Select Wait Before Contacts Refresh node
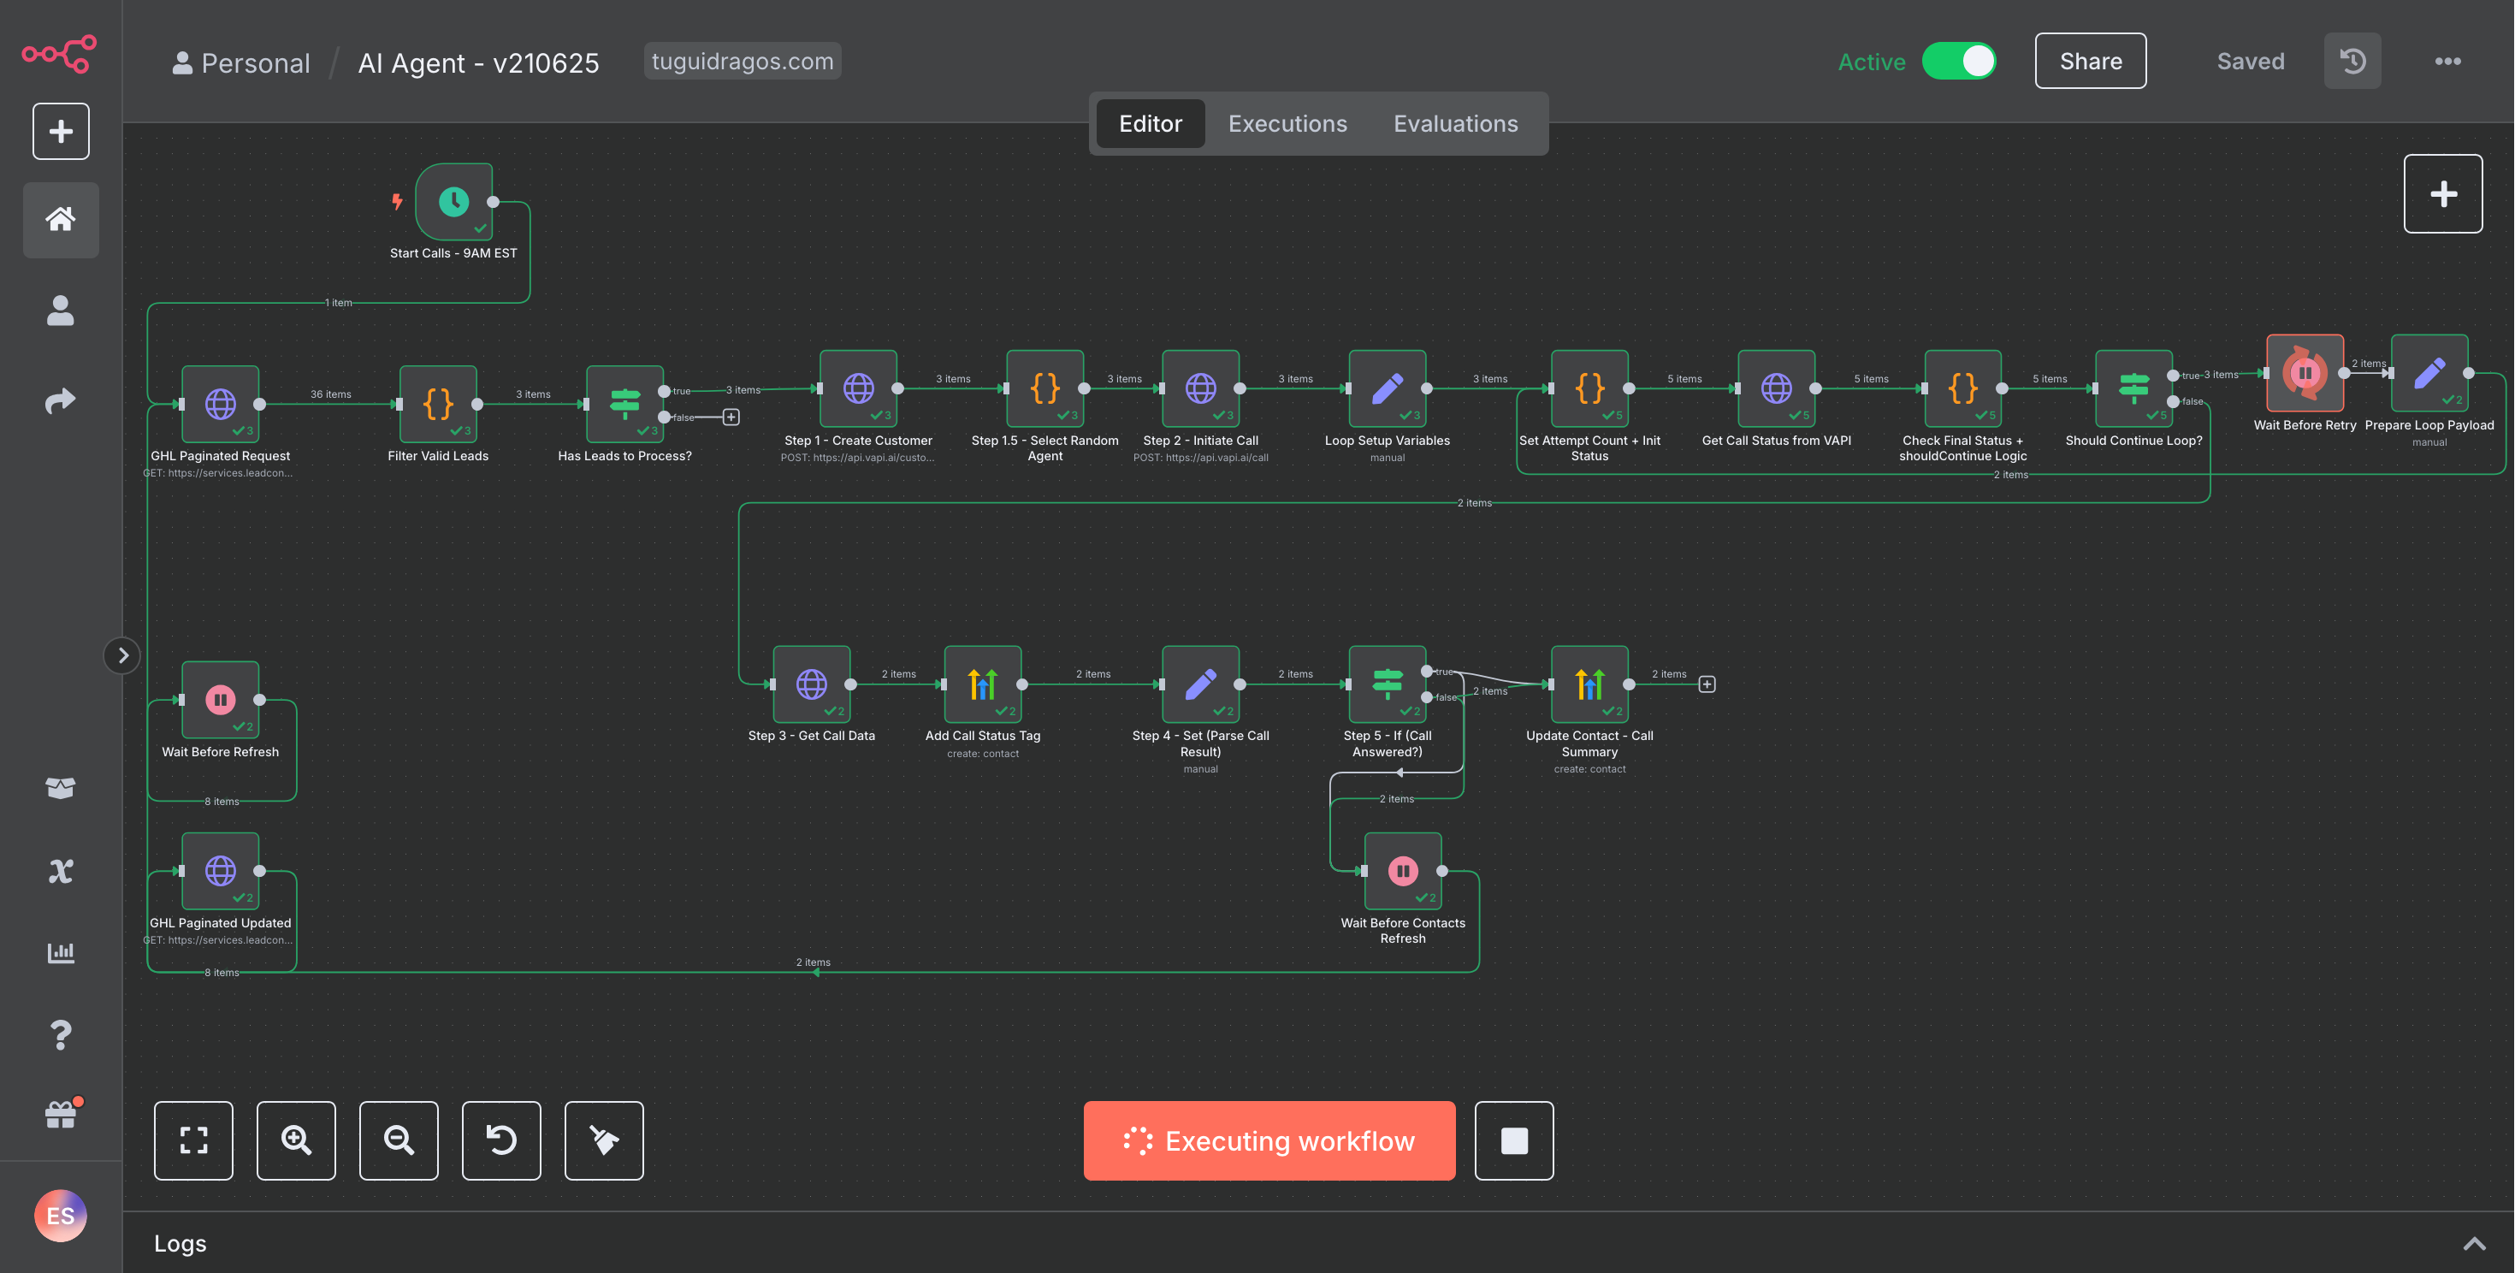 [1403, 871]
